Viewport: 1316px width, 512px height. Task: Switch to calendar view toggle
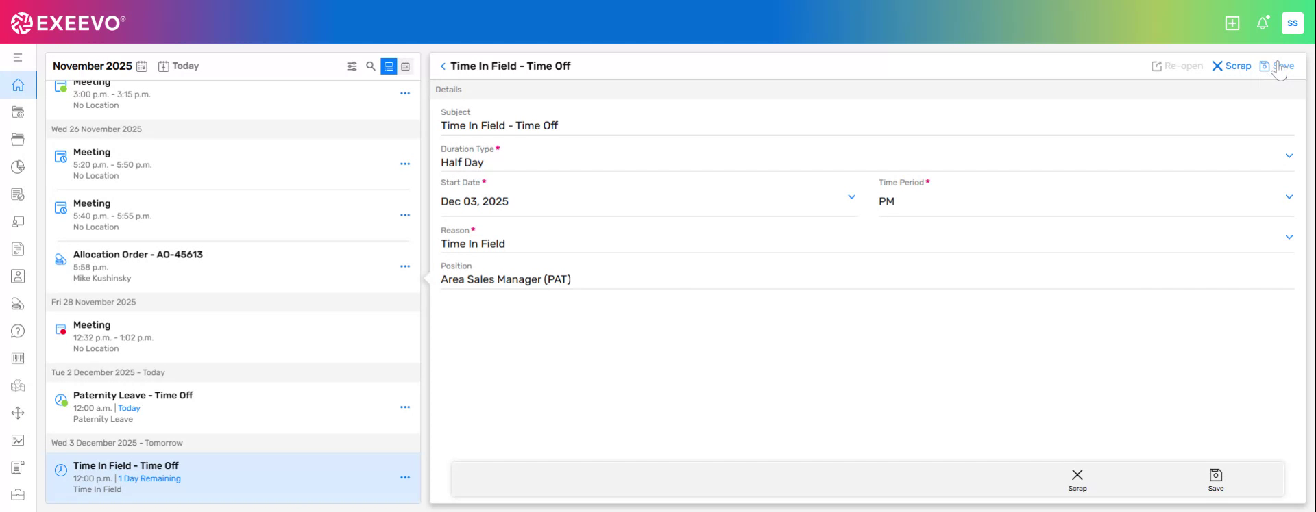coord(406,66)
